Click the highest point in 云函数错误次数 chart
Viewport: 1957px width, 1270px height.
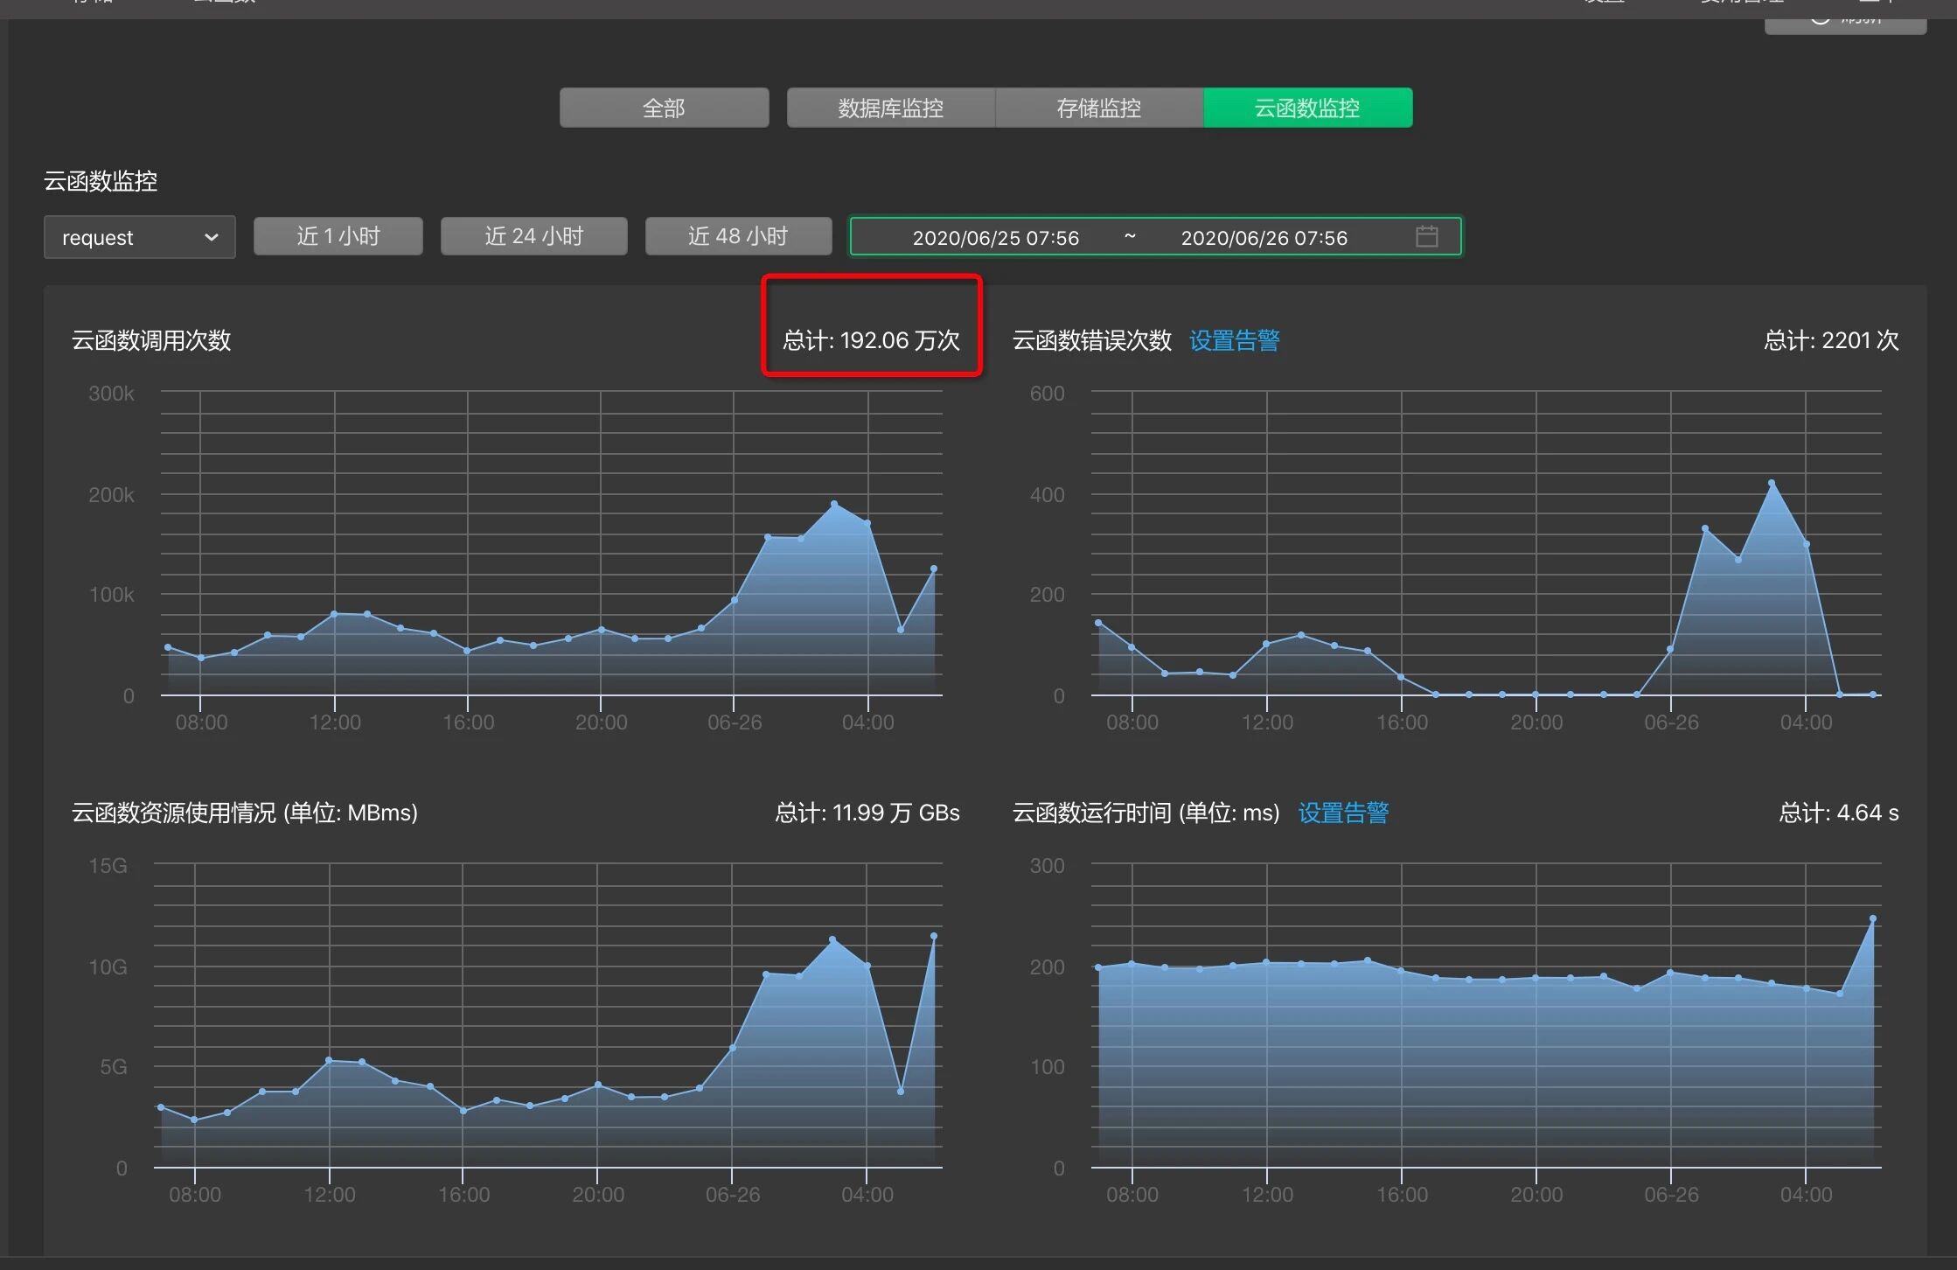(x=1772, y=483)
